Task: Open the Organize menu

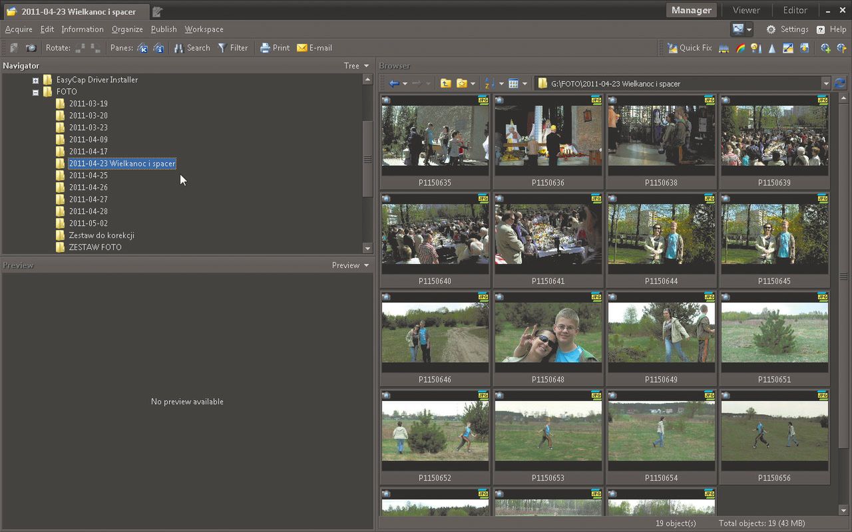Action: coord(127,29)
